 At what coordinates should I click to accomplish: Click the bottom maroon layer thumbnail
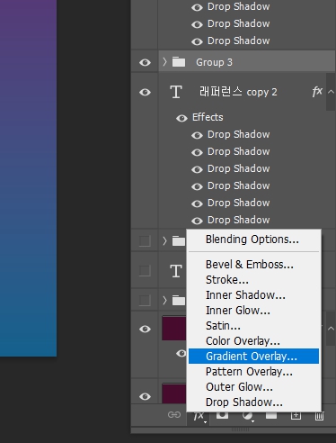(174, 393)
